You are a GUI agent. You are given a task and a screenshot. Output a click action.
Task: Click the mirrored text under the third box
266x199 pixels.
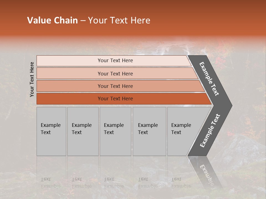[x=114, y=183]
